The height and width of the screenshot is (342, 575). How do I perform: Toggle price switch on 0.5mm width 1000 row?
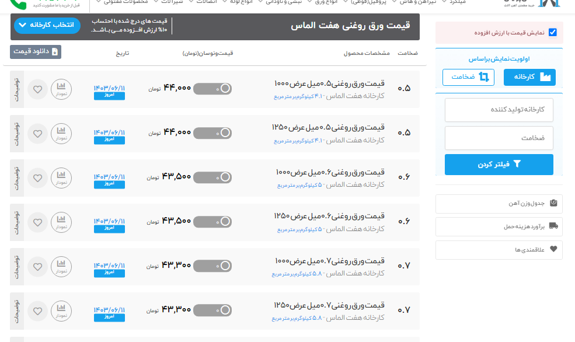click(212, 89)
